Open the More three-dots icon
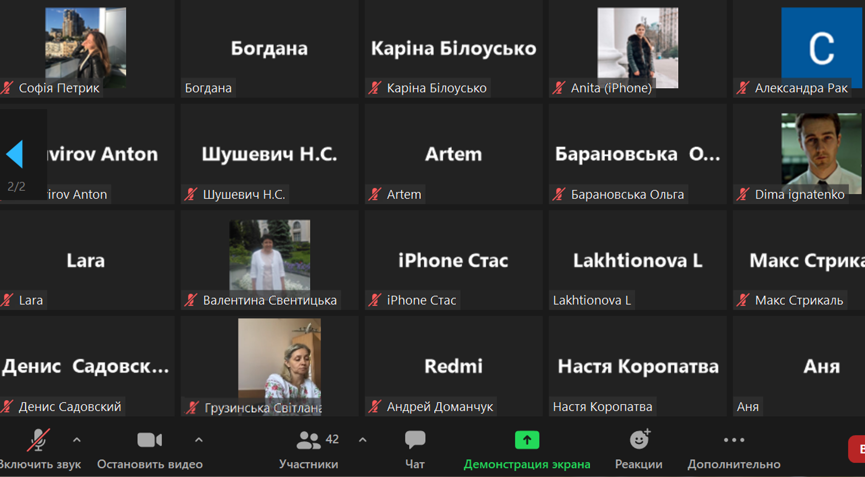The image size is (865, 477). pyautogui.click(x=734, y=440)
